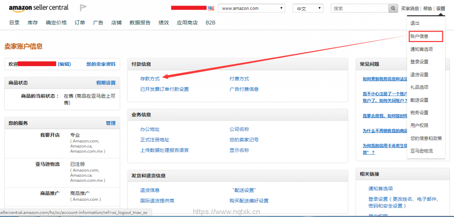Choose 用户权限 from the settings menu

point(420,125)
